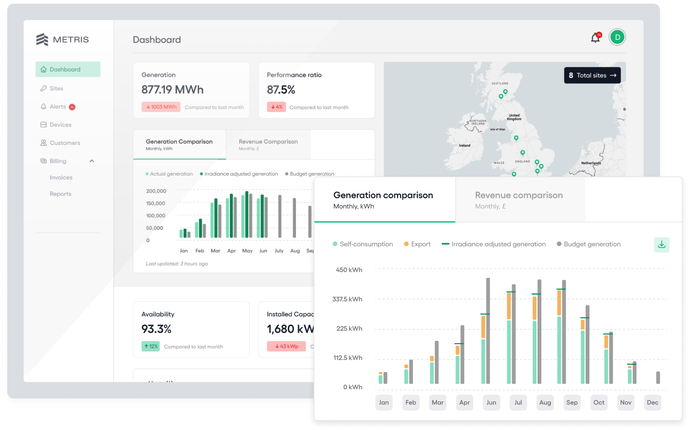Click the Billing icon in sidebar

coord(44,161)
